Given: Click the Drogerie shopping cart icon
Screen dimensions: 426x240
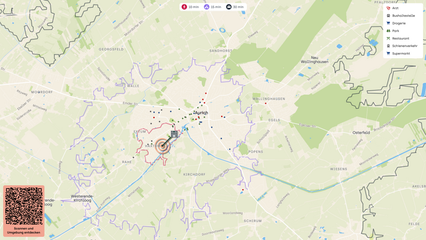Looking at the screenshot, I should 388,23.
